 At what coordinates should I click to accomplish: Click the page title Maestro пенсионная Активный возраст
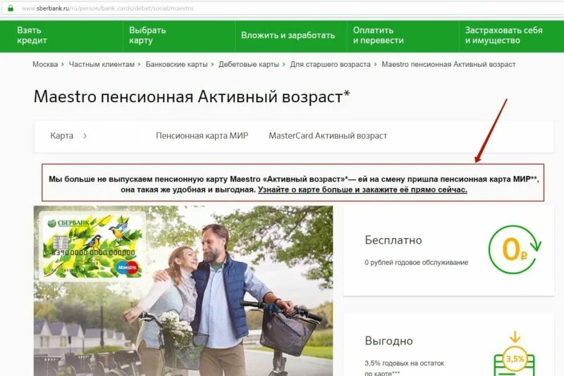pyautogui.click(x=191, y=96)
